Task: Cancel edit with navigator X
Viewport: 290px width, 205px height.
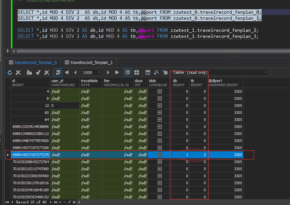Action: (74, 202)
